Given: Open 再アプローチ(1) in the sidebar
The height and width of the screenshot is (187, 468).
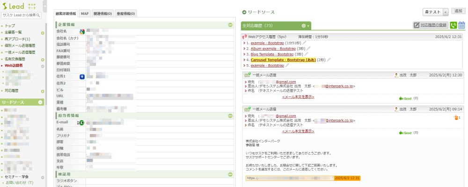Looking at the screenshot, I should (x=17, y=39).
